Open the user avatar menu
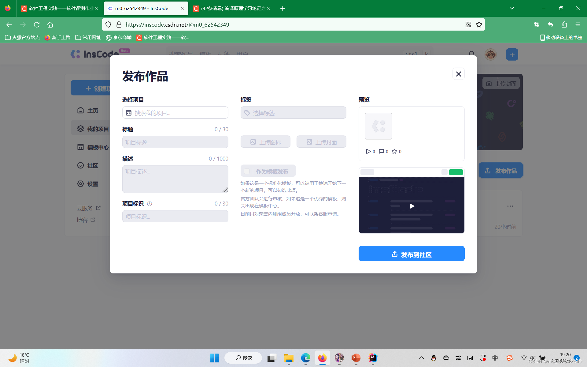The height and width of the screenshot is (367, 587). (490, 54)
